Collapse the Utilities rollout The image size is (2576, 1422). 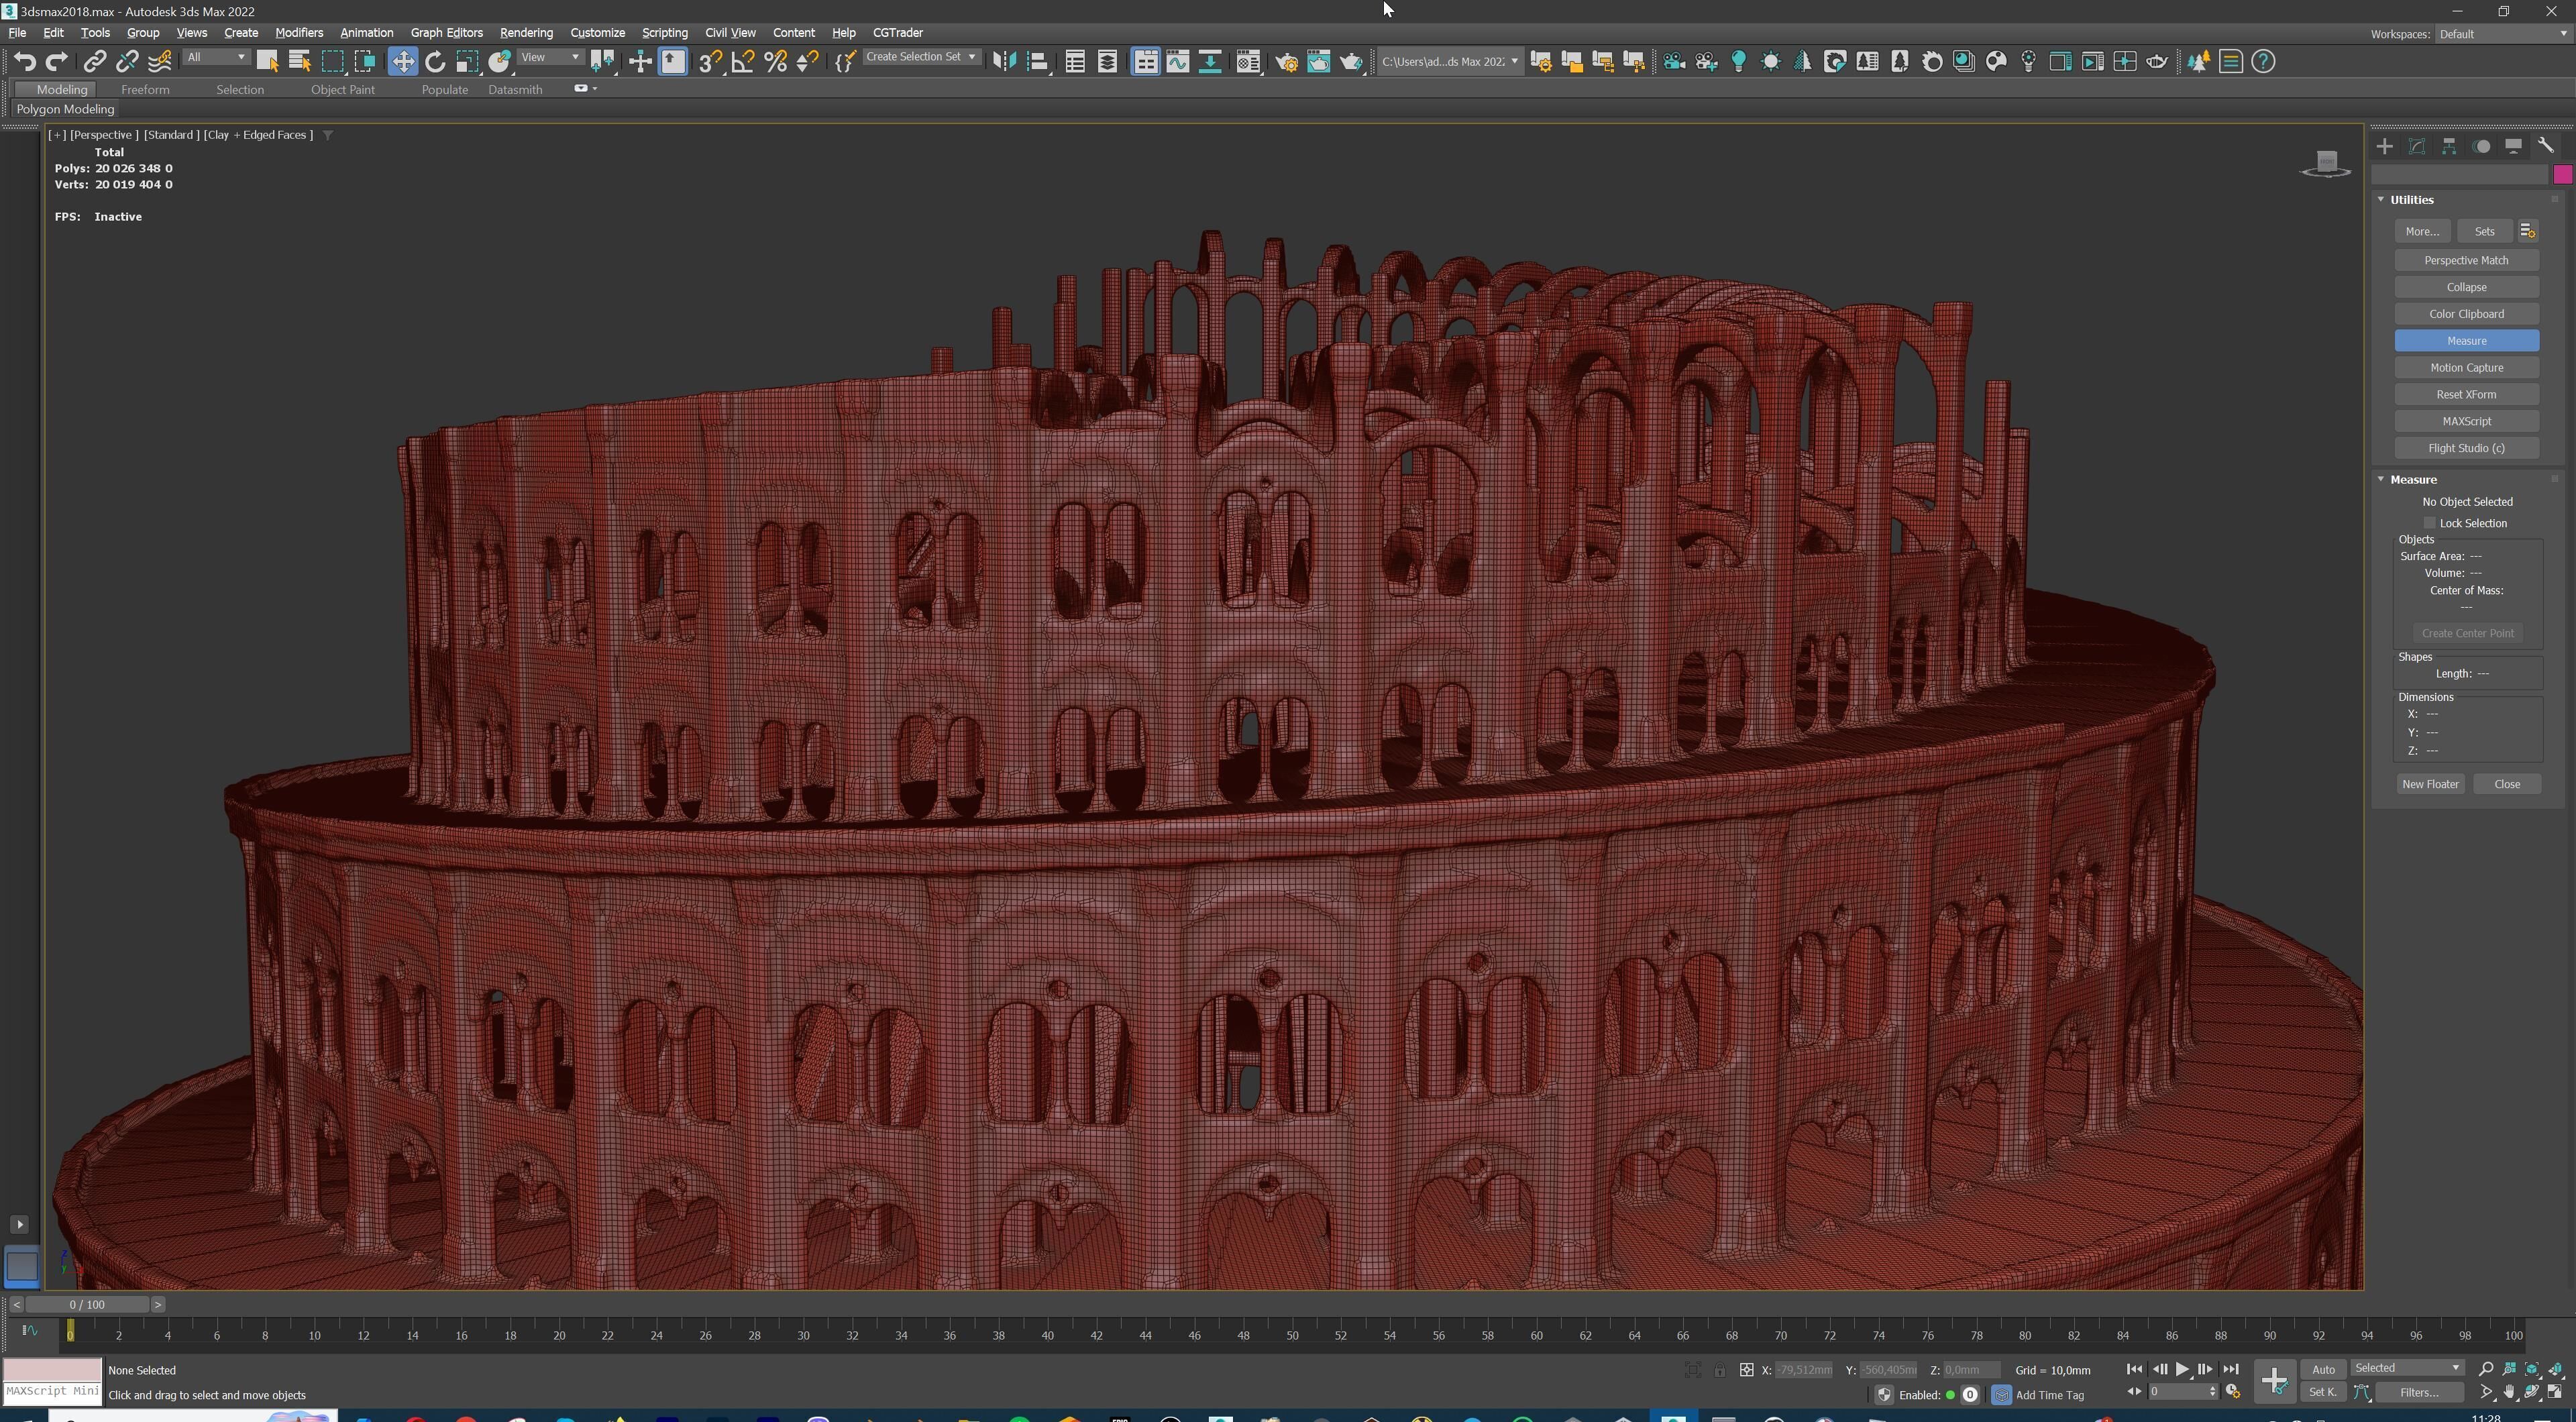(2381, 199)
